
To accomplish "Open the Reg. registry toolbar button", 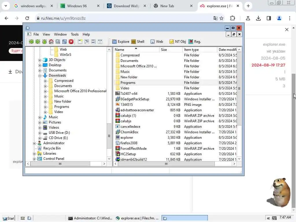I will (x=195, y=42).
